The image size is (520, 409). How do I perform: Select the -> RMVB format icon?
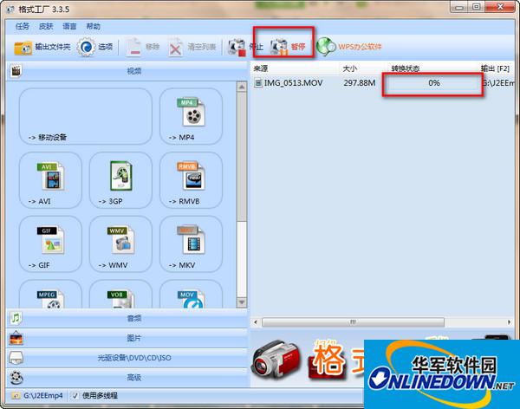point(192,176)
